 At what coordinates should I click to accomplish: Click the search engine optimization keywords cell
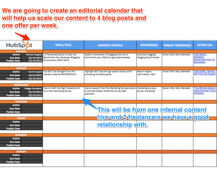click(149, 77)
